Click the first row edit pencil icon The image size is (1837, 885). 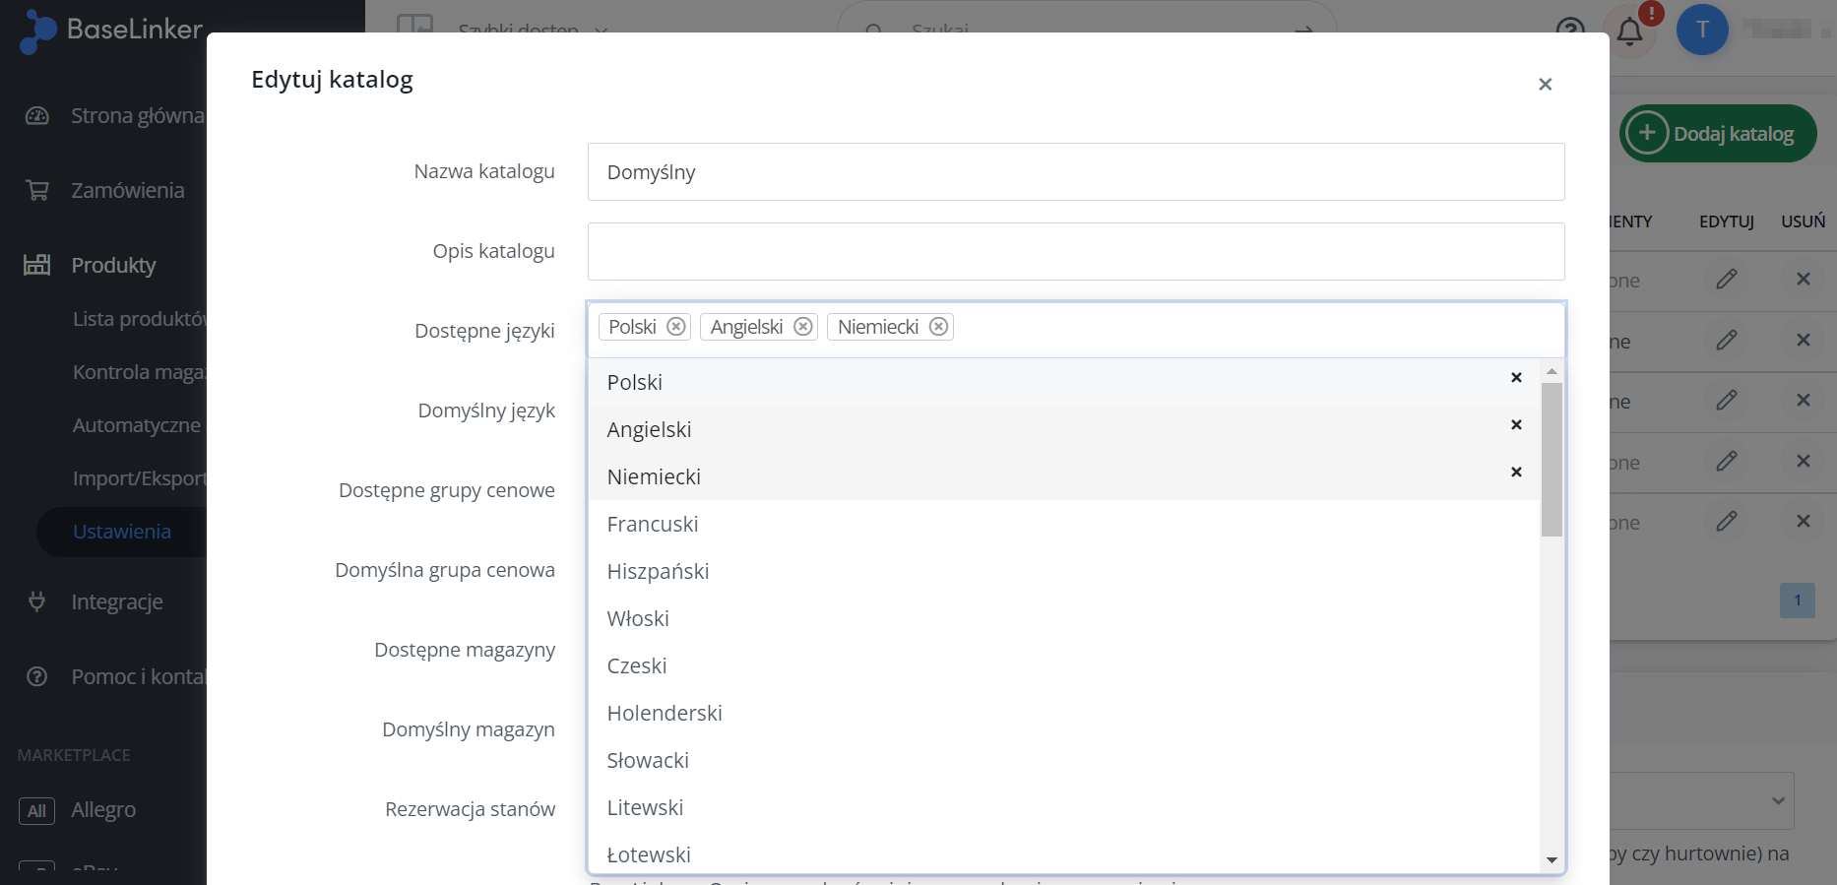1727,280
